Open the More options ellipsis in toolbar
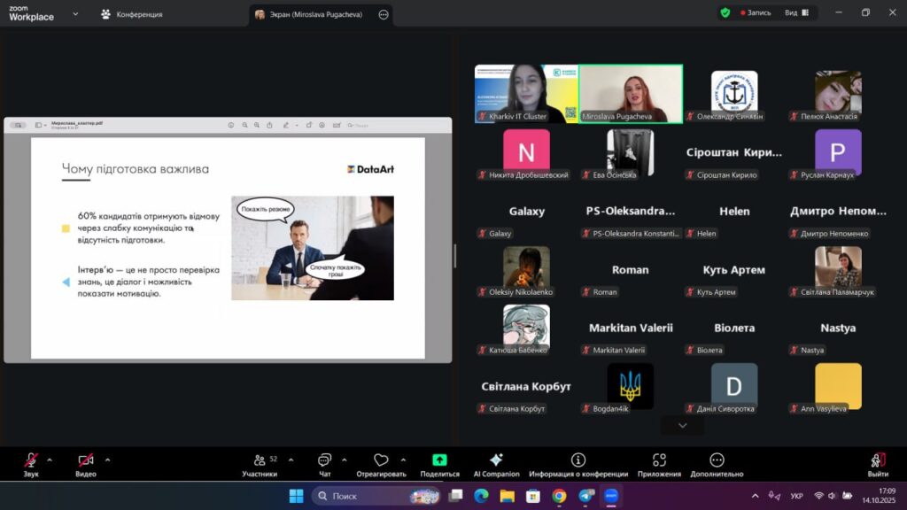Screen dimensions: 907x510 (717, 465)
